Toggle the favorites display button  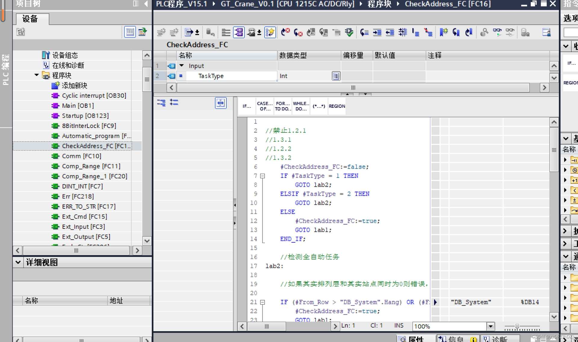click(x=270, y=32)
